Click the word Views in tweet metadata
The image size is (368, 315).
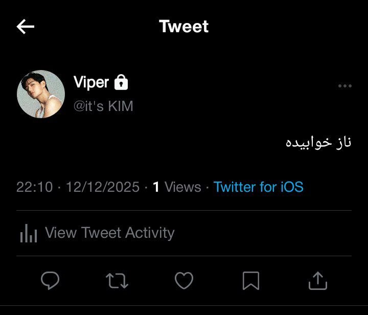[183, 187]
